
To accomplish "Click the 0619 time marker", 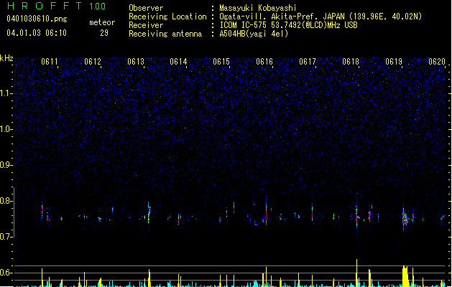I will 394,62.
